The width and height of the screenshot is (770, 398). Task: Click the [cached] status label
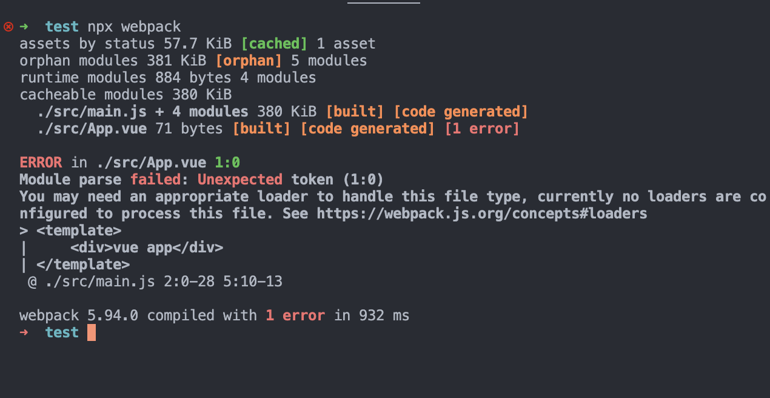click(x=274, y=44)
